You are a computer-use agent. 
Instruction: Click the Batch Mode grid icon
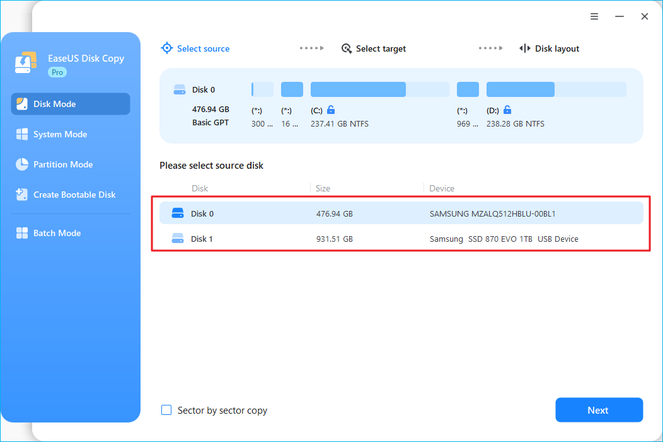point(22,233)
